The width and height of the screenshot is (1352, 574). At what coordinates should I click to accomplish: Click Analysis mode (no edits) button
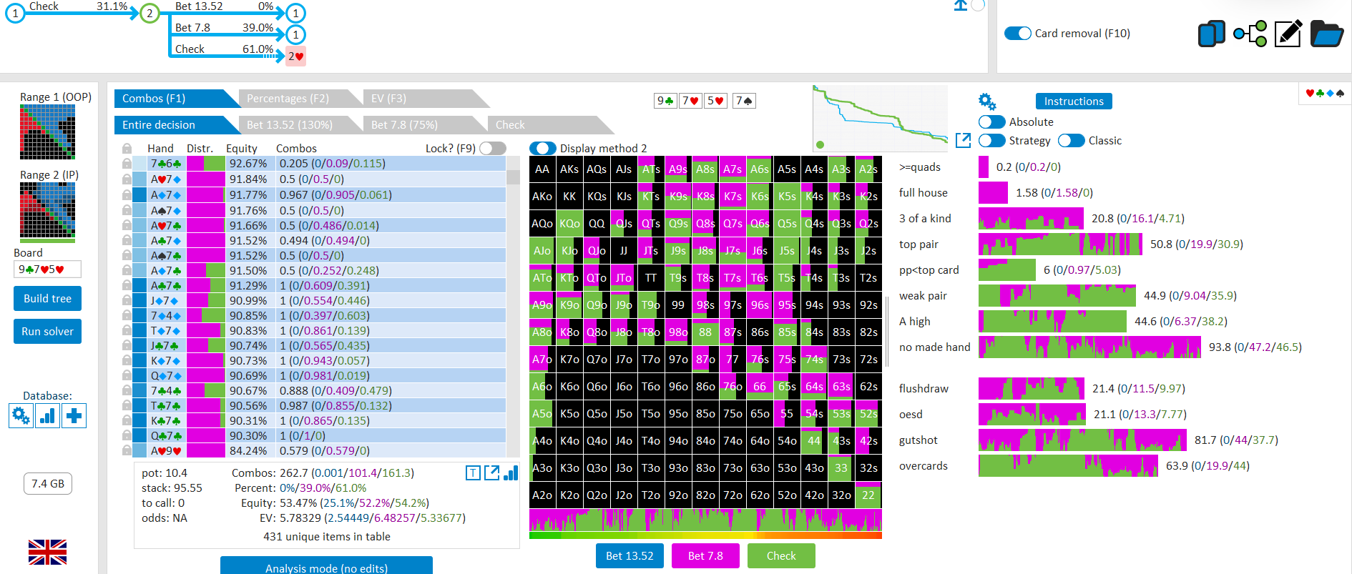326,565
